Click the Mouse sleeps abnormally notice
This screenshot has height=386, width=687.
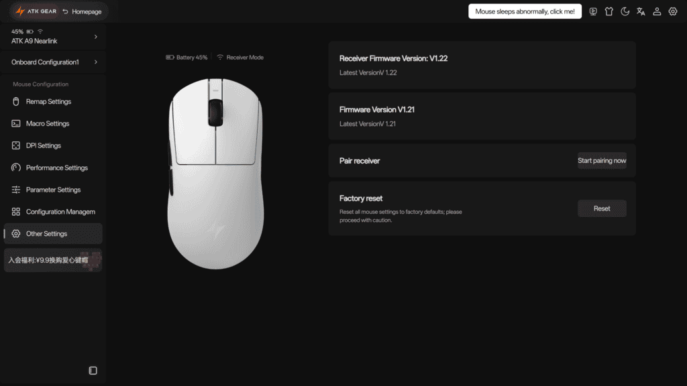(x=525, y=11)
